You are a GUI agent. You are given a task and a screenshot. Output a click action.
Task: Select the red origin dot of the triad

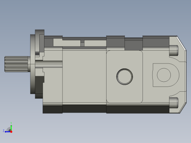(11, 132)
